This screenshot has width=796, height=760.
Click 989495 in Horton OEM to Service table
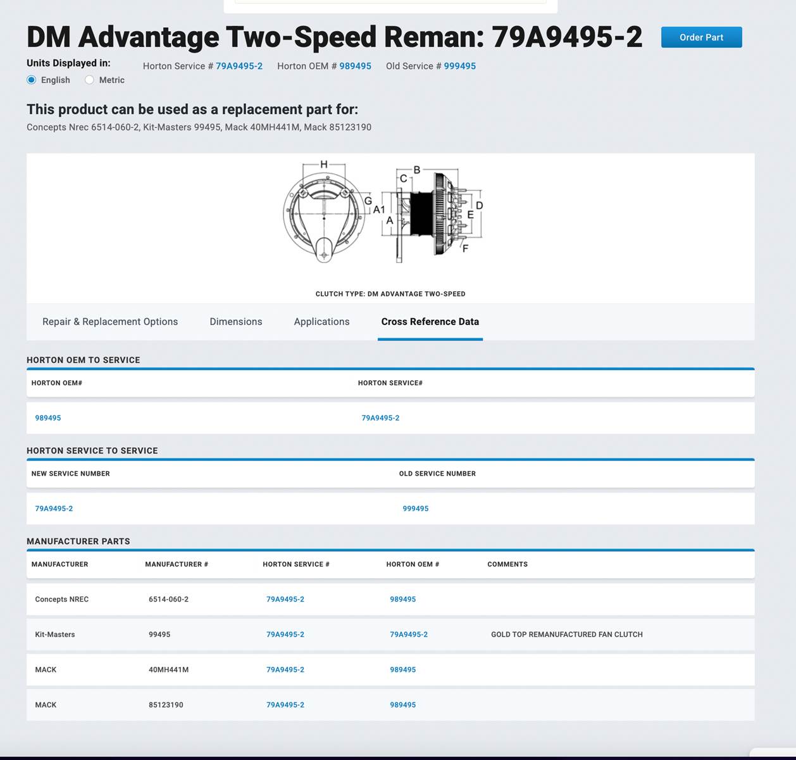coord(48,418)
